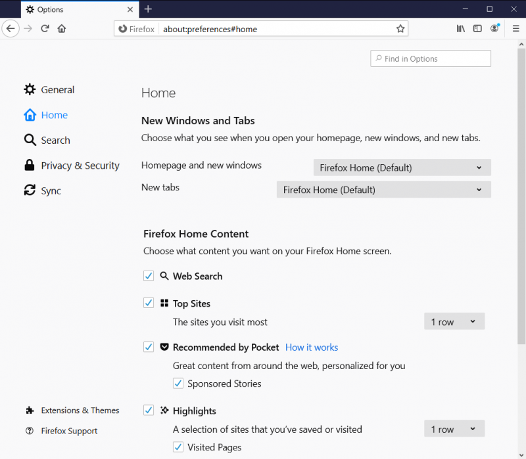Click the Find in Options search field

pos(431,58)
